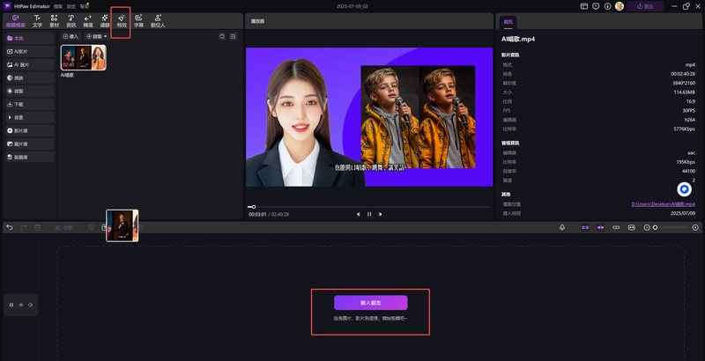
Task: Open the 濾鏡 (Filters) tab
Action: (105, 21)
